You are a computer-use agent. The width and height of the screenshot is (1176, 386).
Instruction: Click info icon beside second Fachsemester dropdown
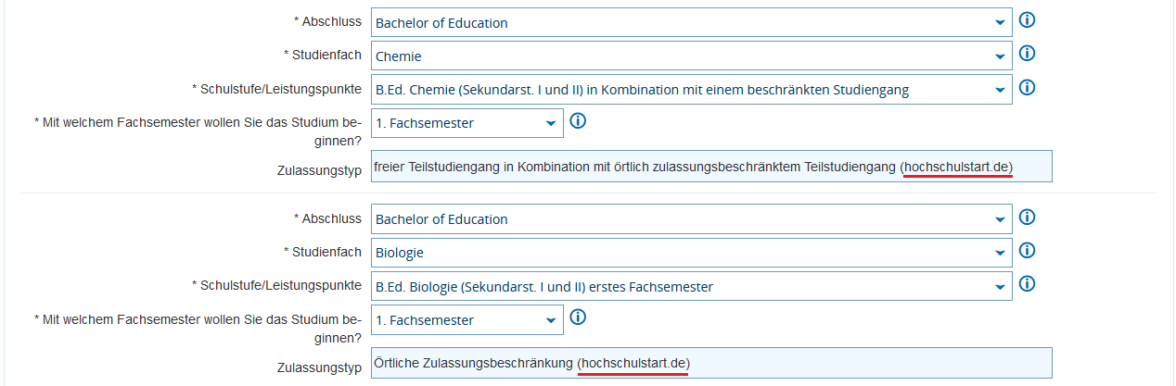578,318
